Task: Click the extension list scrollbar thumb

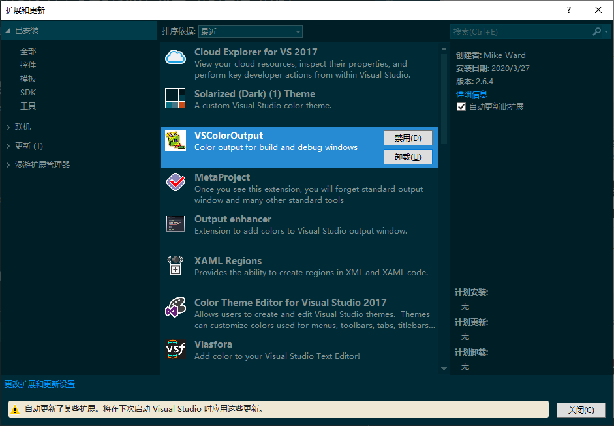Action: (444, 99)
